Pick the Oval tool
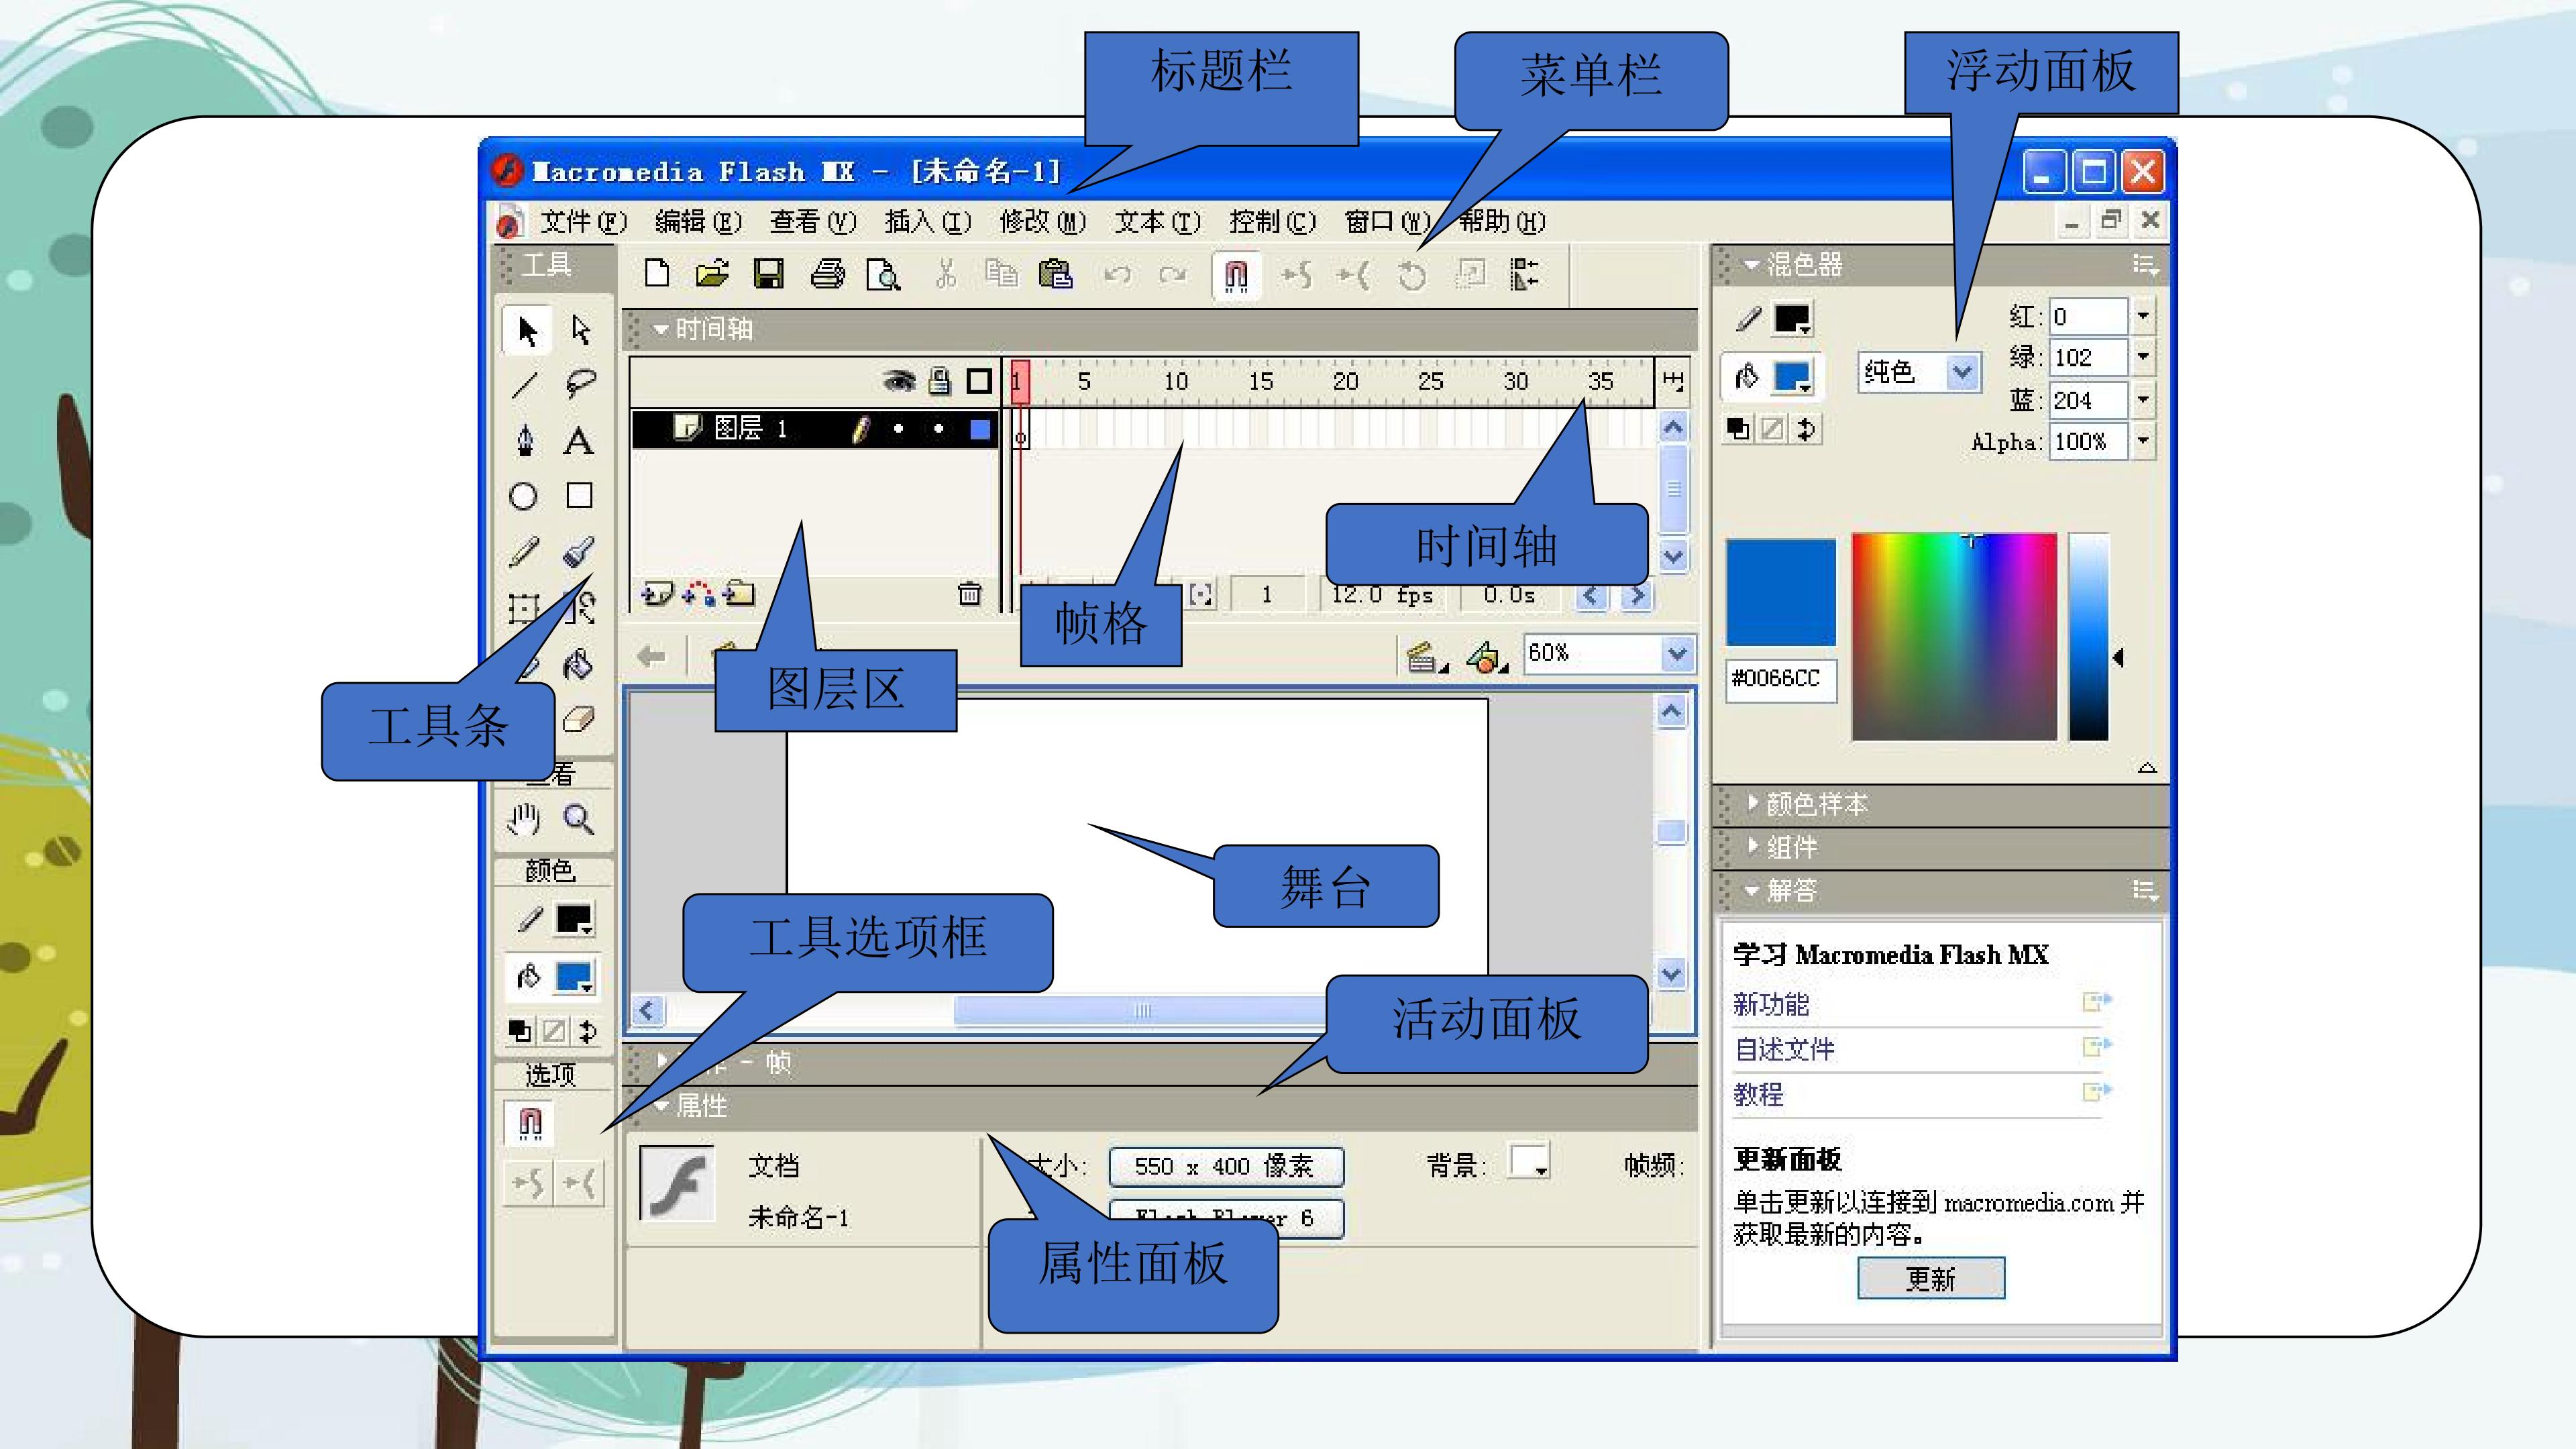2576x1449 pixels. [523, 496]
